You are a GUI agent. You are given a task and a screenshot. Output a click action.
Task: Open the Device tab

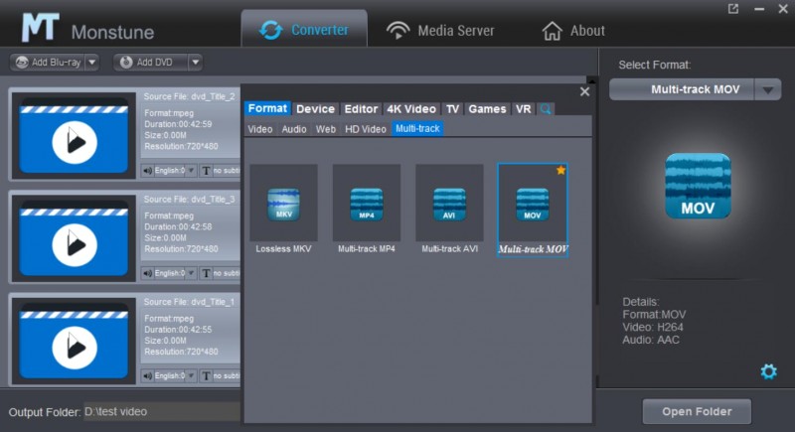pos(315,109)
